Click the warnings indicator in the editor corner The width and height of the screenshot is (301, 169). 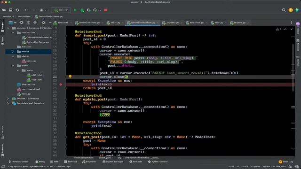278,29
